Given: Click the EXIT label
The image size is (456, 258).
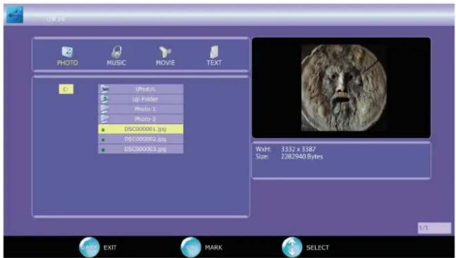Looking at the screenshot, I should coord(110,248).
